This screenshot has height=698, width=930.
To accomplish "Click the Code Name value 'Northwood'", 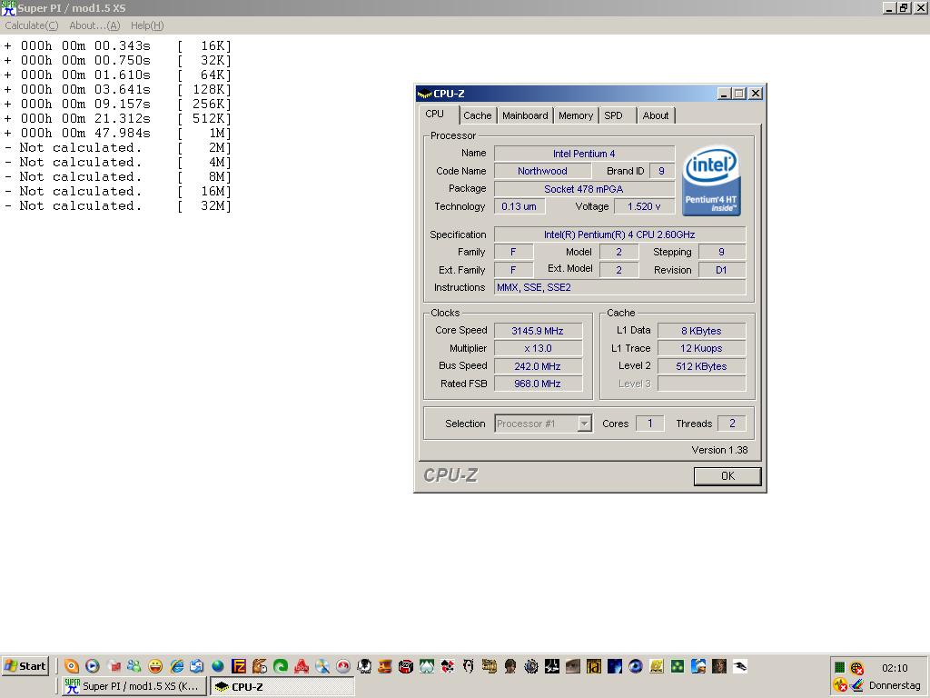I will click(x=542, y=171).
